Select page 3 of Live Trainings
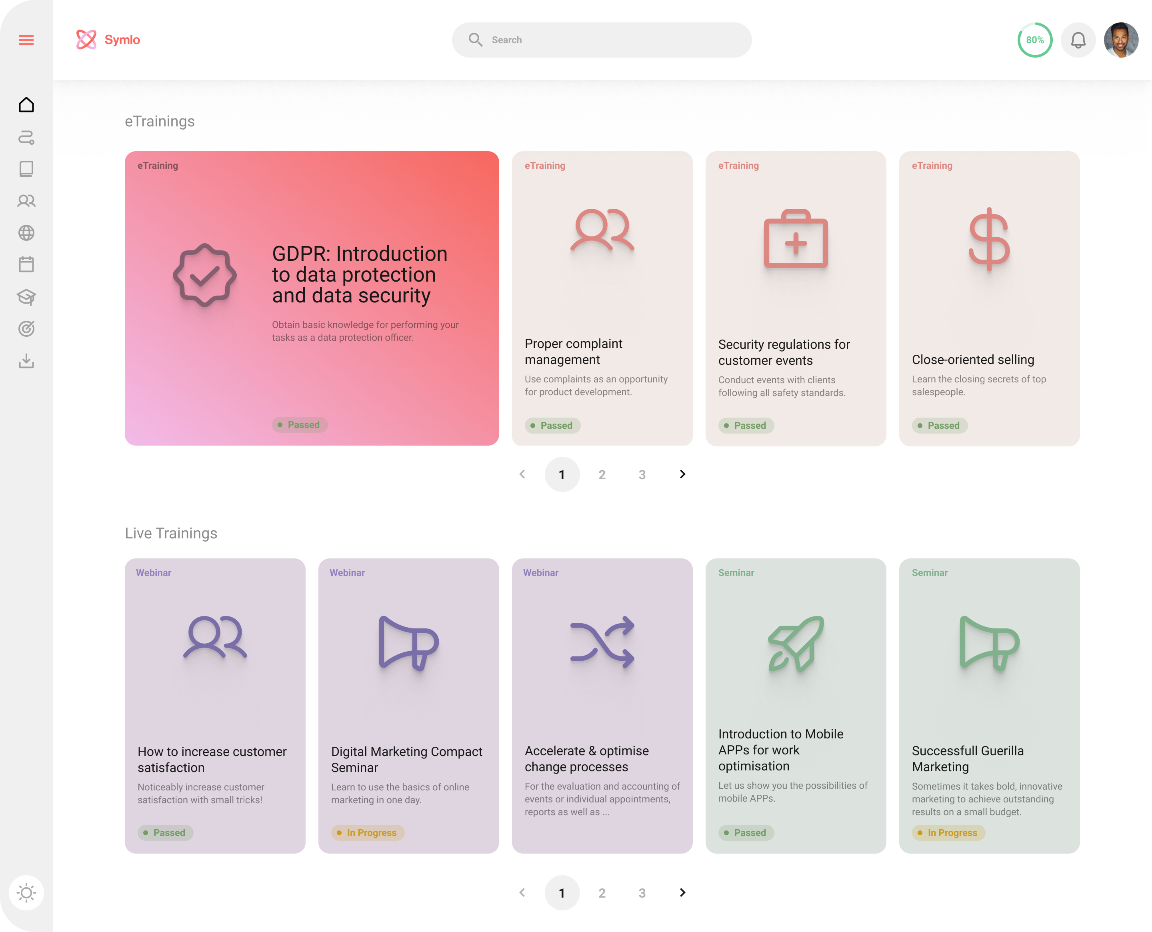The height and width of the screenshot is (932, 1152). (642, 893)
